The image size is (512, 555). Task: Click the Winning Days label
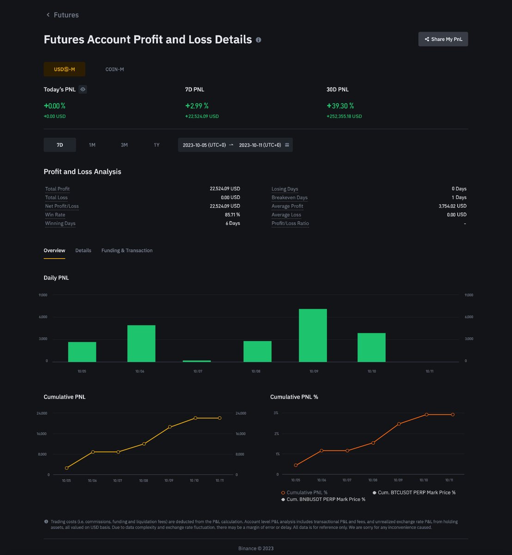coord(60,223)
